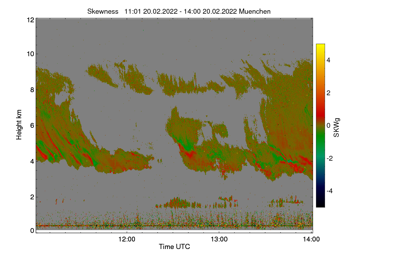Click the height axis tick label "6"
The image size is (411, 274).
point(32,125)
